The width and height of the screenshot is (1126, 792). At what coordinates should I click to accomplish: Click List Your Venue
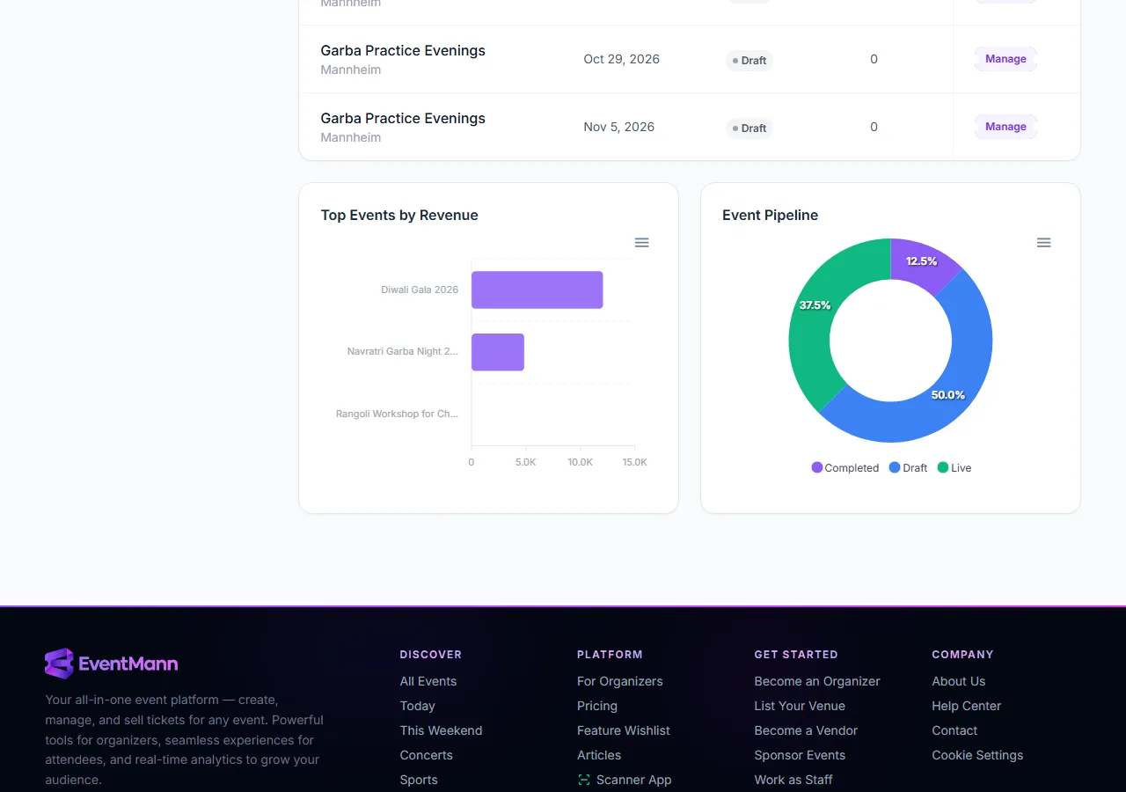800,706
